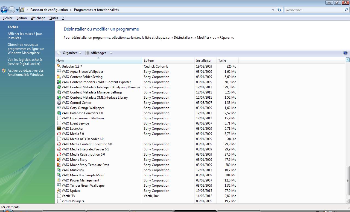Select the Unlocker 1.8.7 key icon

[x=59, y=66]
